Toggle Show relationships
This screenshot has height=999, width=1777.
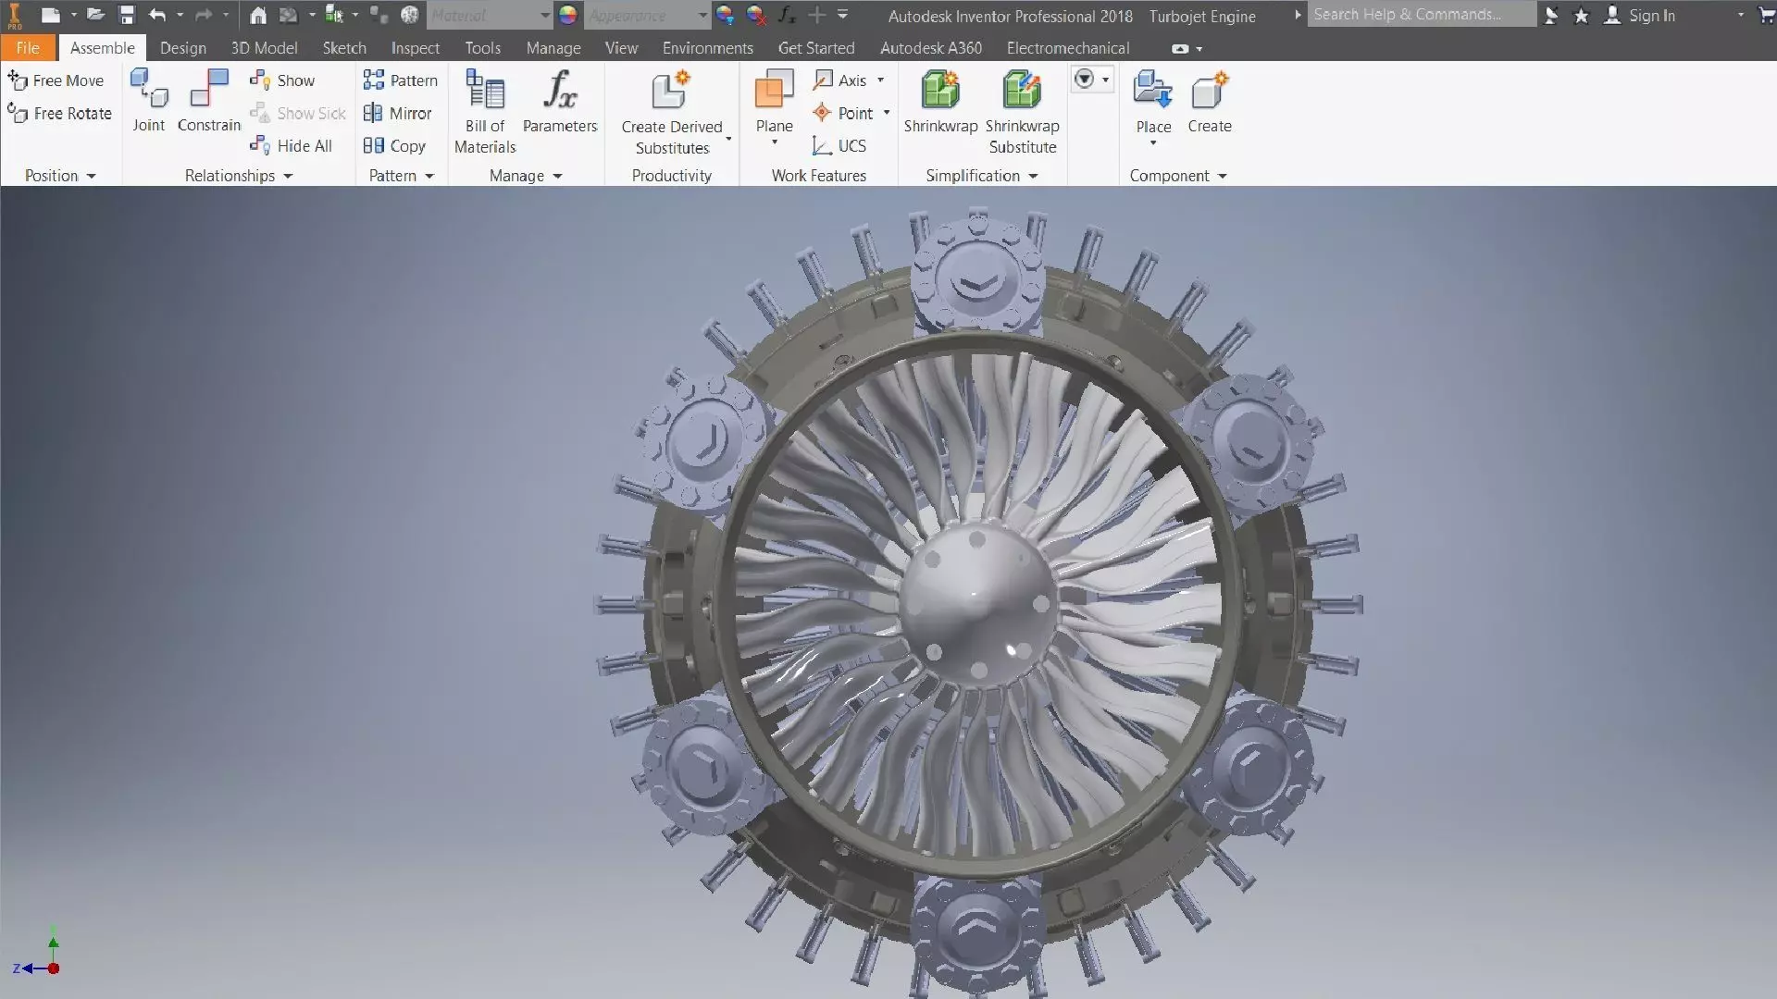pos(283,80)
